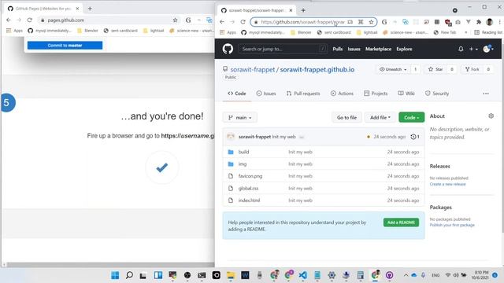Click the Search or jump to field
The height and width of the screenshot is (283, 504).
pyautogui.click(x=283, y=49)
